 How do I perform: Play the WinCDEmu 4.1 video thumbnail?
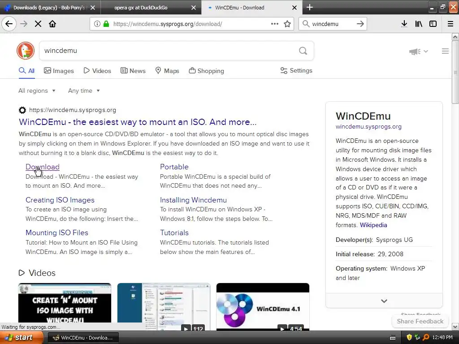(x=263, y=306)
